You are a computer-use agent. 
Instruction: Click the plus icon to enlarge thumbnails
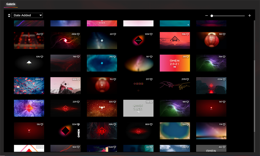(x=250, y=16)
